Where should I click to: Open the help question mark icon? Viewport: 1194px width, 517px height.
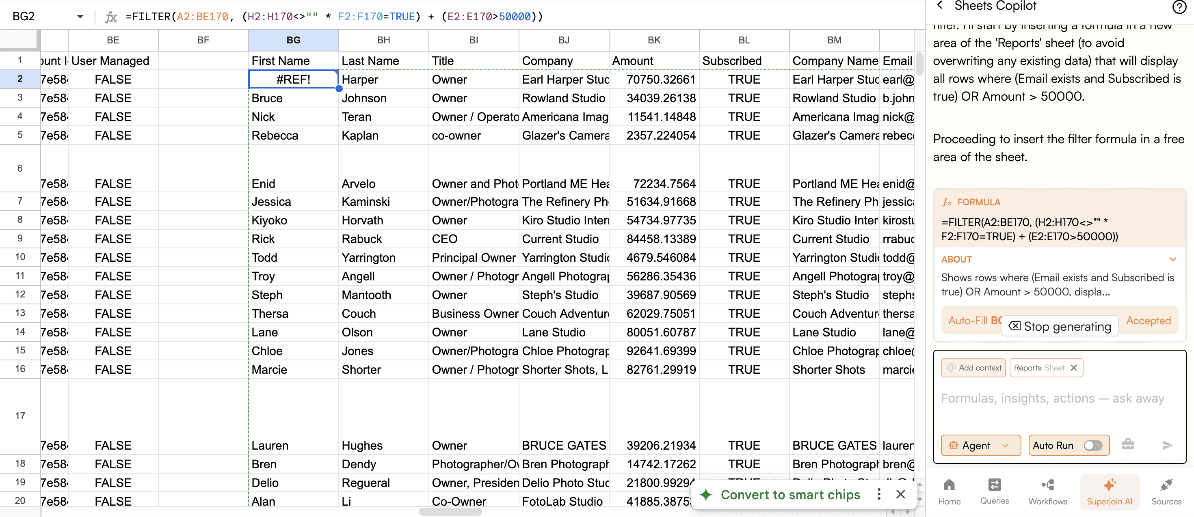1179,6
